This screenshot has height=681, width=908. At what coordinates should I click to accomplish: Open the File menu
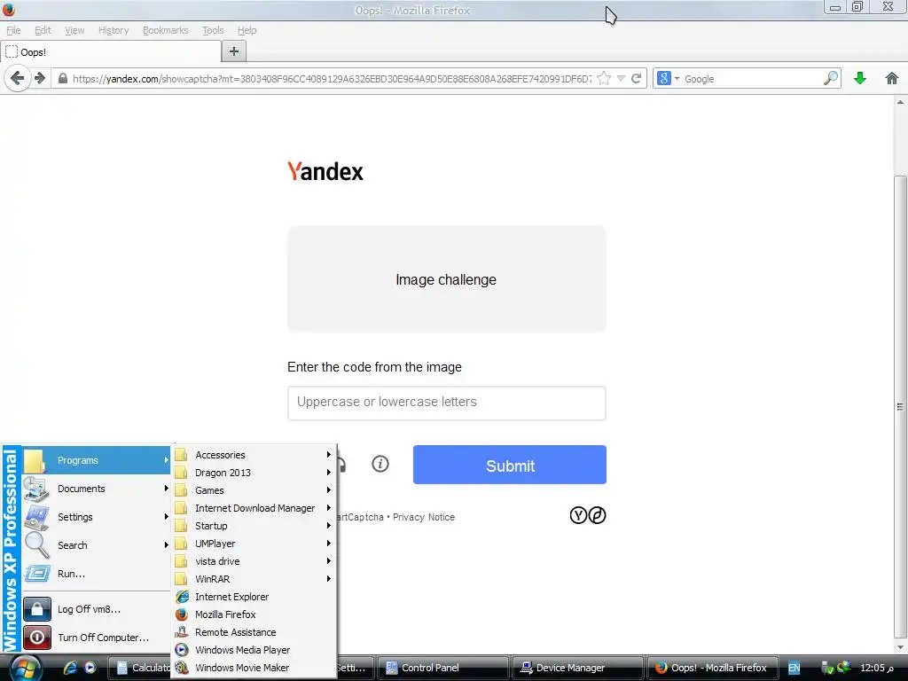pos(13,30)
